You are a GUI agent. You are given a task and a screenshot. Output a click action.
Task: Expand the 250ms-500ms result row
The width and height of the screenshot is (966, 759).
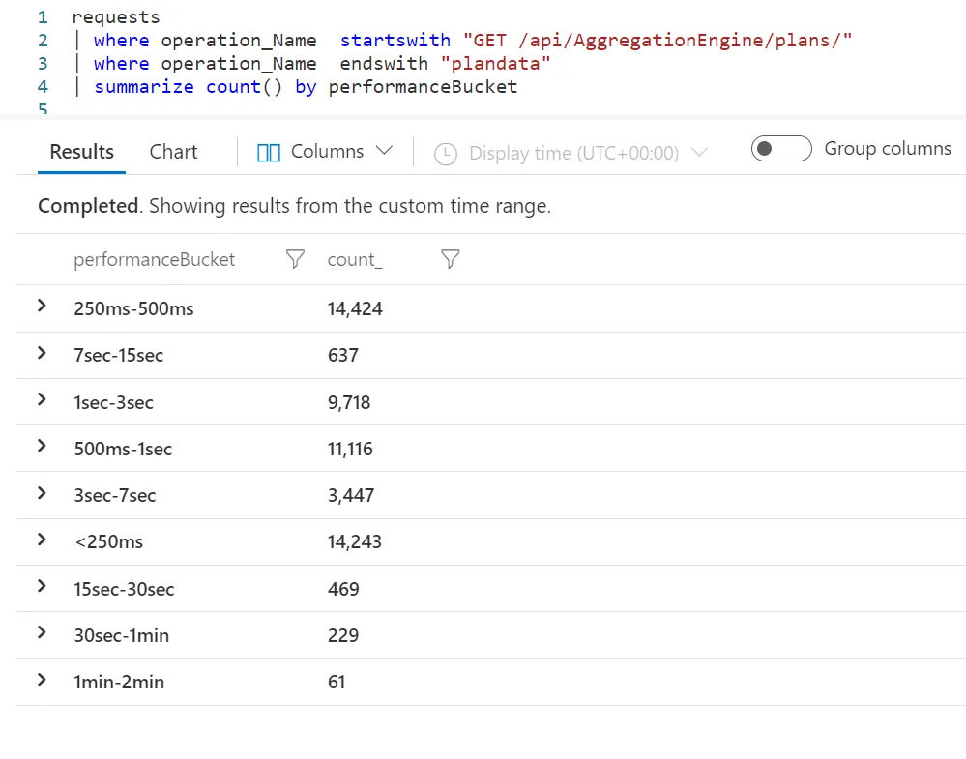point(42,307)
